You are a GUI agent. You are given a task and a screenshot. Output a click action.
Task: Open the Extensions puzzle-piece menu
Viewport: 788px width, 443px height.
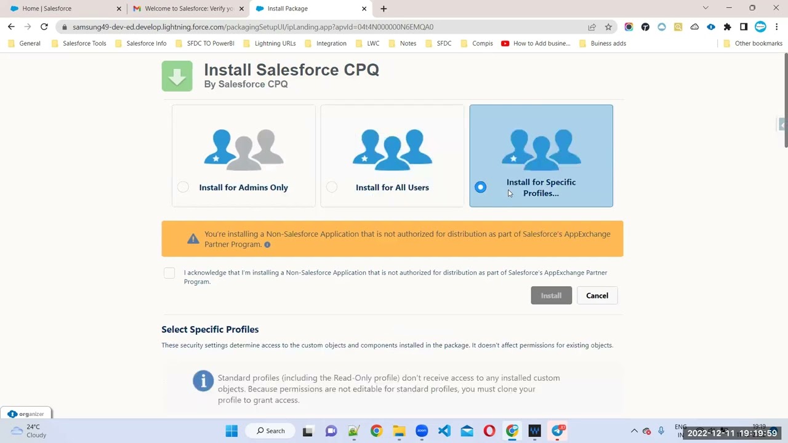tap(728, 27)
